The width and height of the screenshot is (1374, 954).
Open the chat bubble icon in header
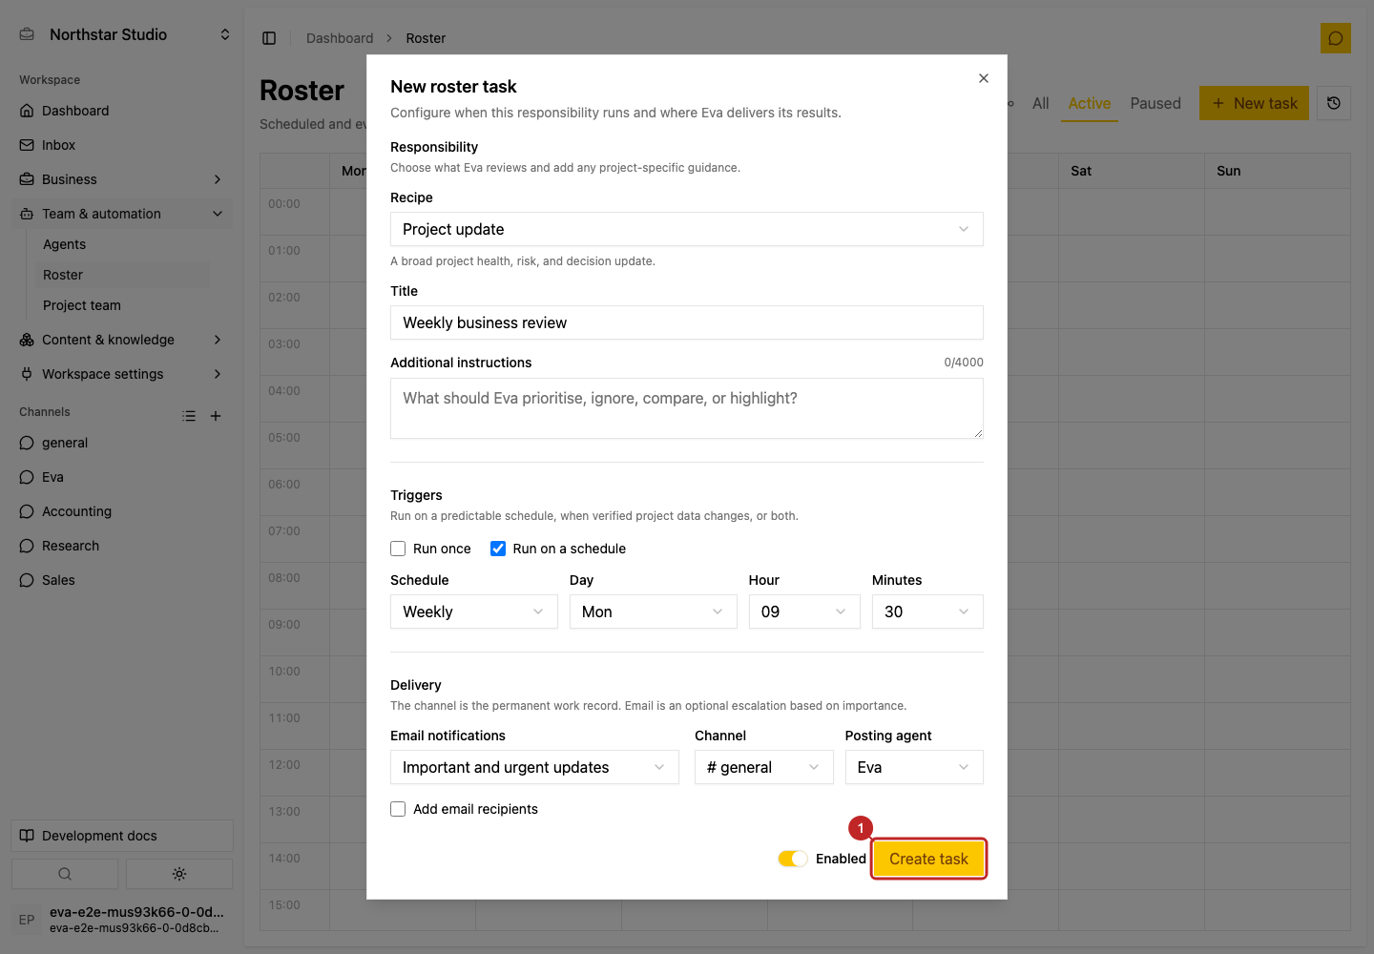click(1336, 38)
